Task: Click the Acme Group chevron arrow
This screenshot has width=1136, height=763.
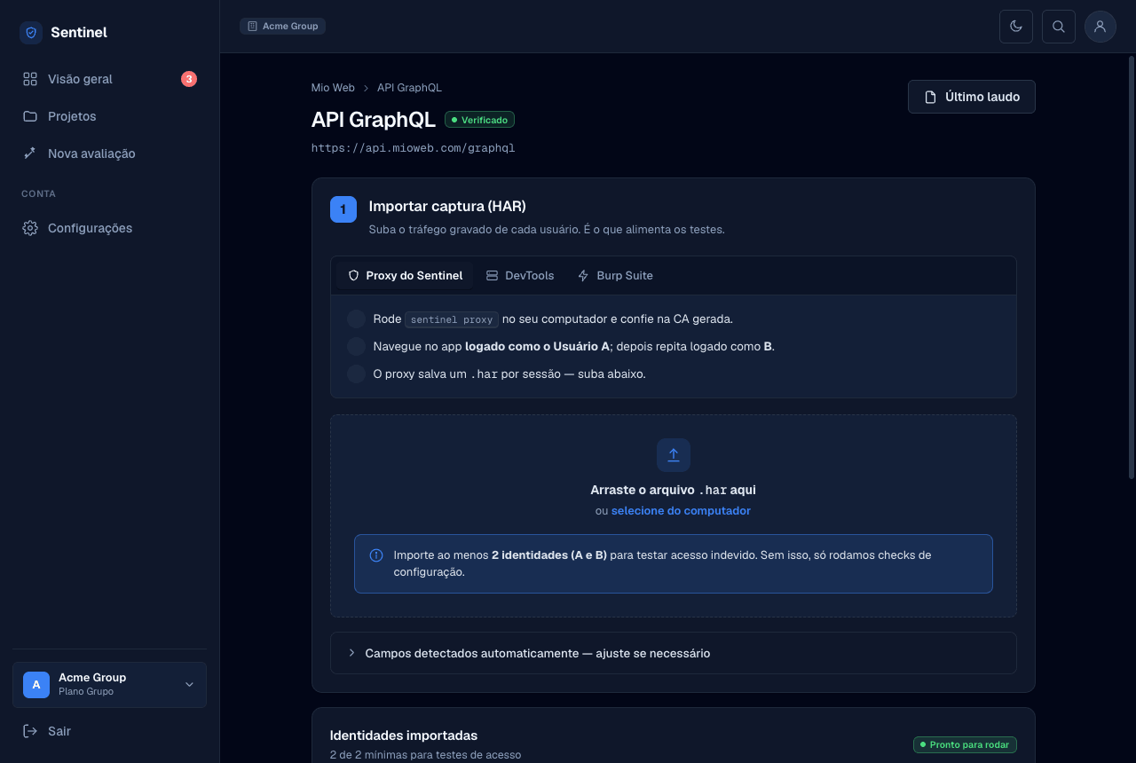Action: [189, 685]
